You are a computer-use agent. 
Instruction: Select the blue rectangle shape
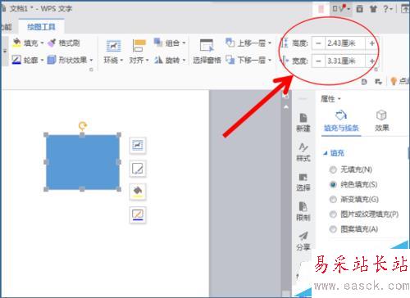82,162
